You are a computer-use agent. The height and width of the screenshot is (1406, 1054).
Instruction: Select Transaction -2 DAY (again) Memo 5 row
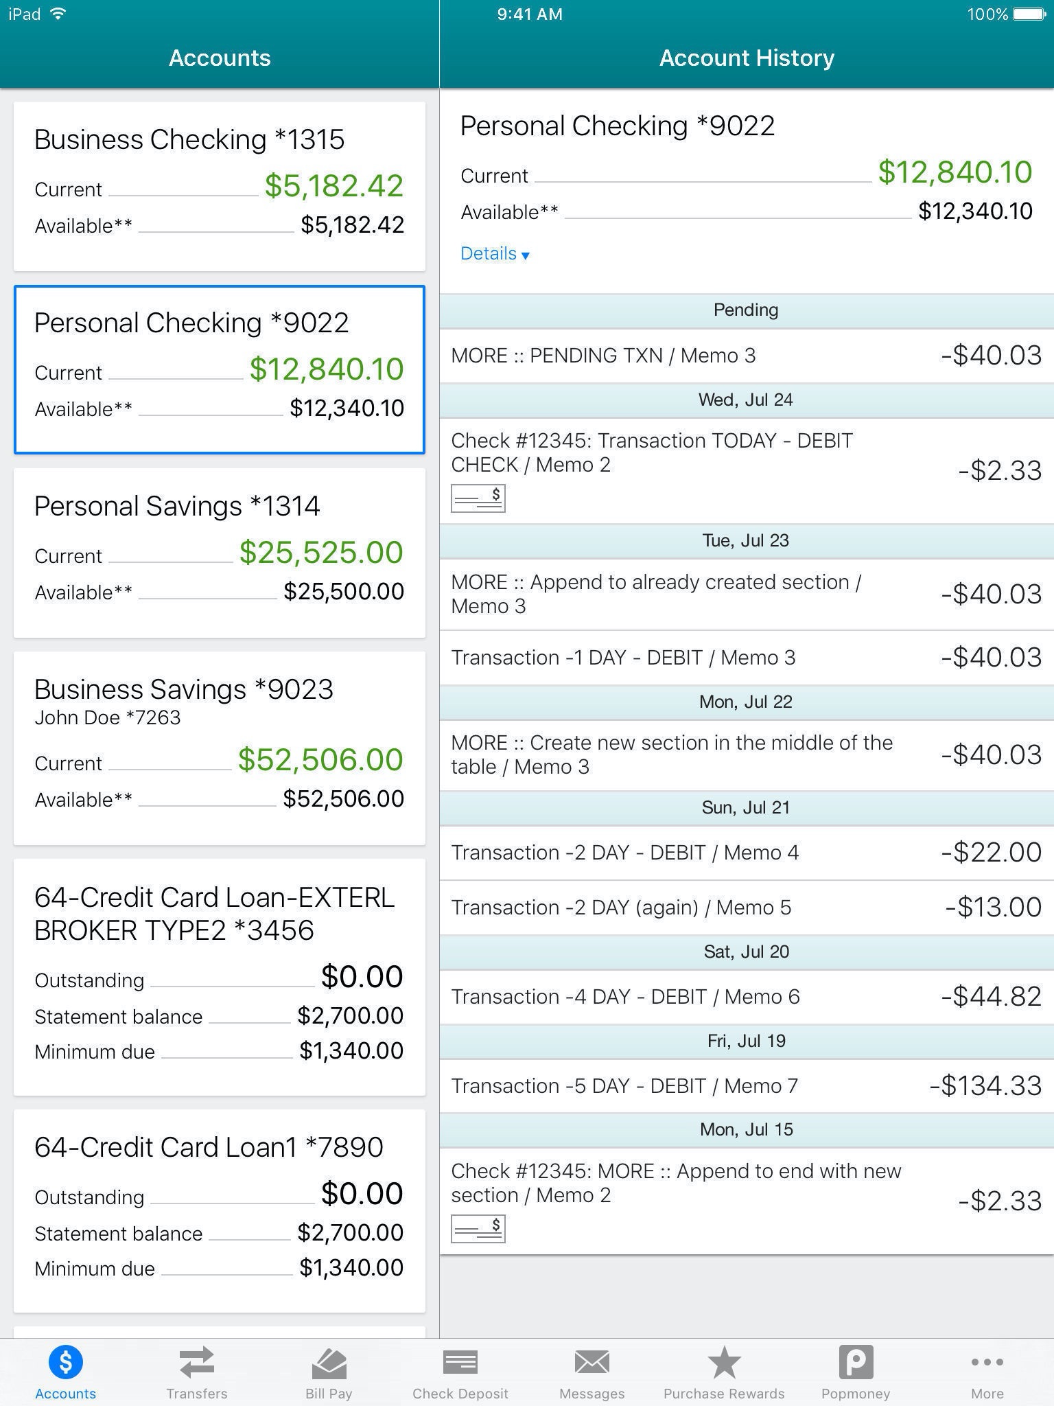click(x=746, y=908)
